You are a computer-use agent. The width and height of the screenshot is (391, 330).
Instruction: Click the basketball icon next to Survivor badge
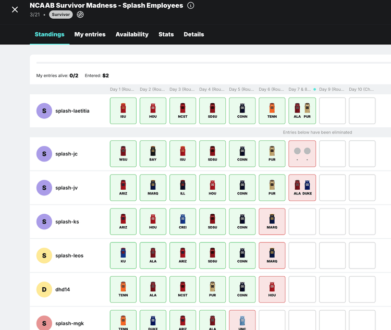80,15
